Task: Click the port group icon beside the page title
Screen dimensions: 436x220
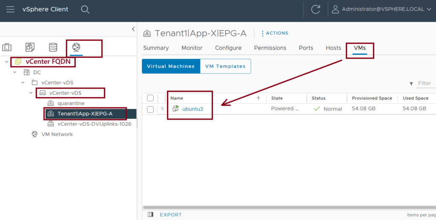Action: tap(147, 34)
